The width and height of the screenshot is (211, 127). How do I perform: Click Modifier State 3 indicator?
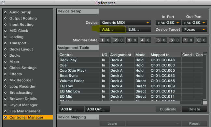point(132,40)
